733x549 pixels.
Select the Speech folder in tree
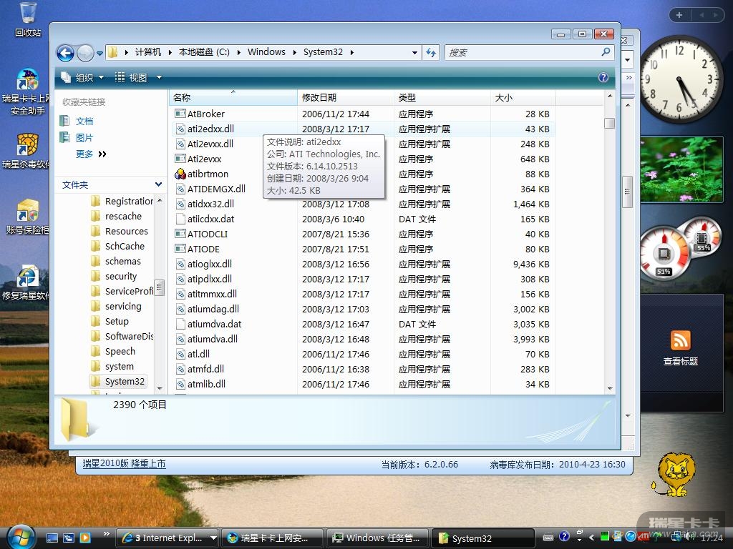point(120,351)
